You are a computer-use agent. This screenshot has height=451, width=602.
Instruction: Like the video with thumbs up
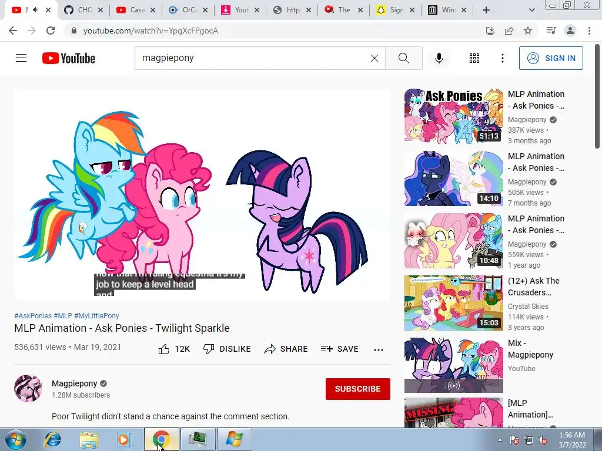[x=174, y=349]
